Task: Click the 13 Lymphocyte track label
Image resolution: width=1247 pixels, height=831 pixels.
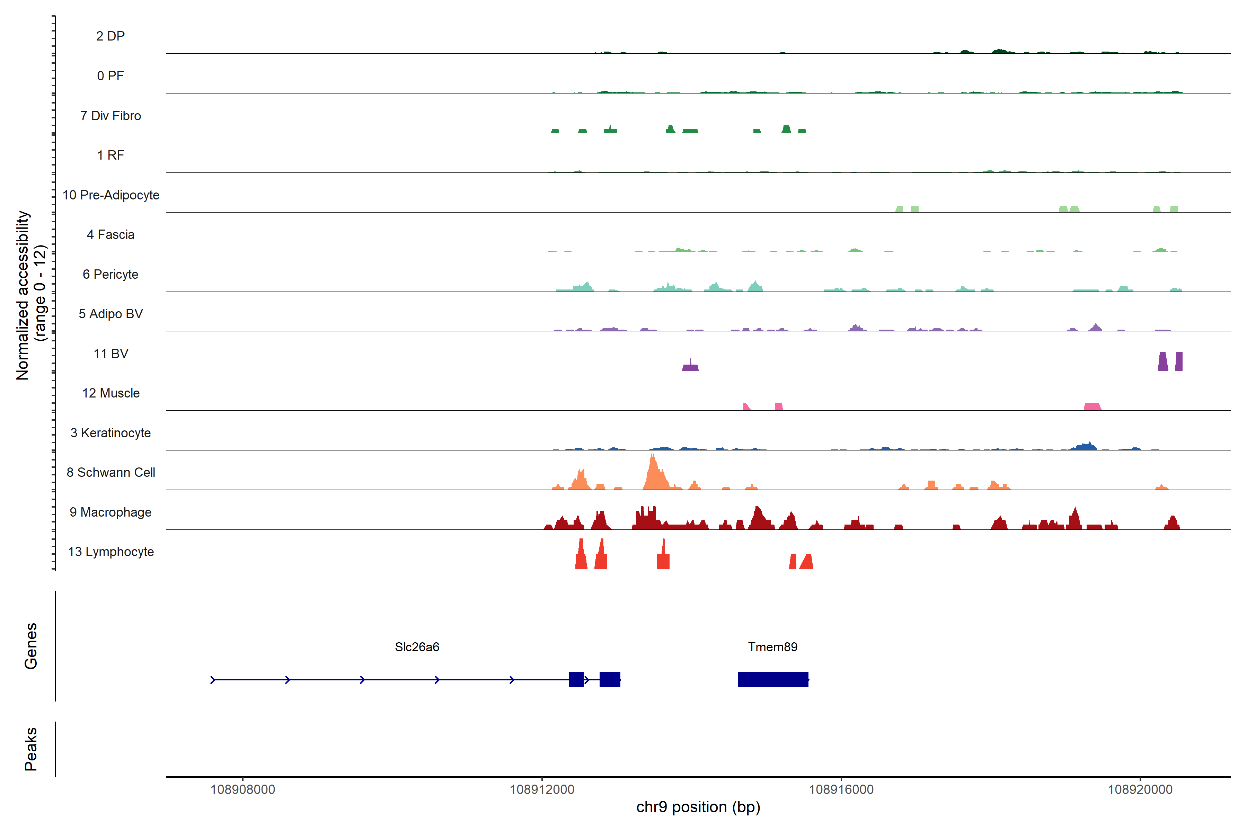Action: [x=111, y=552]
